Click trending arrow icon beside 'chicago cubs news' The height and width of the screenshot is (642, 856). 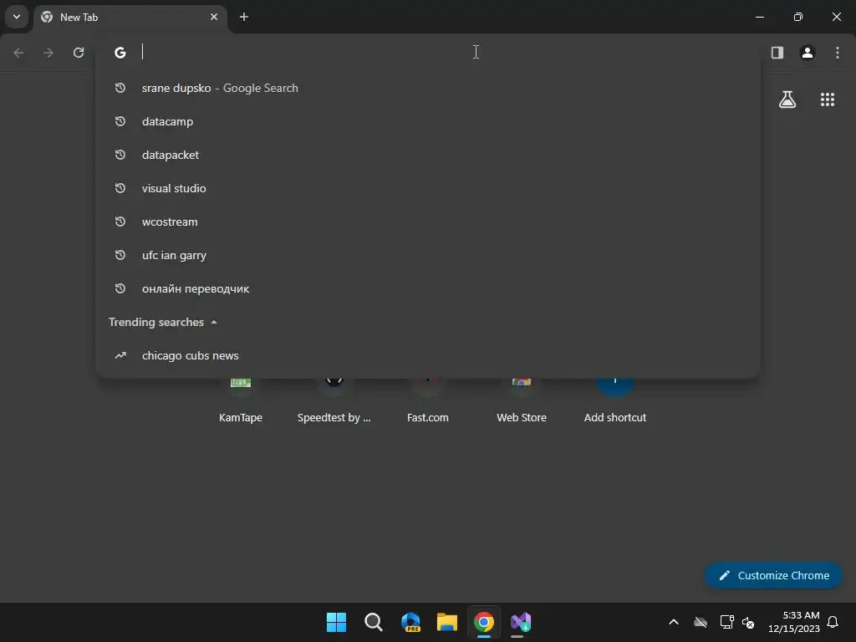pos(120,355)
